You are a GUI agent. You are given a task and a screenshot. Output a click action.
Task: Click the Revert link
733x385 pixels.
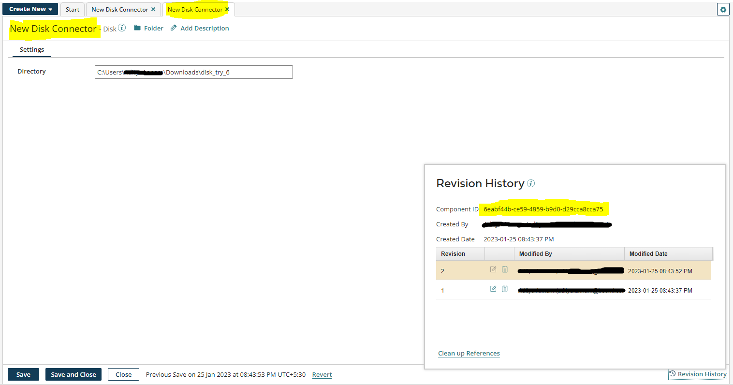point(322,374)
